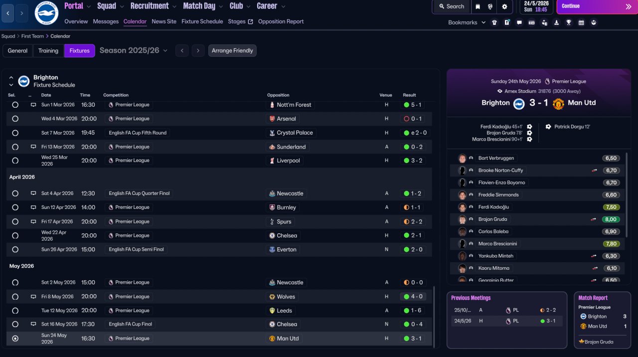Viewport: 638px width, 357px height.
Task: Click the substitution arrow beside Brajan Gruda
Action: (594, 219)
